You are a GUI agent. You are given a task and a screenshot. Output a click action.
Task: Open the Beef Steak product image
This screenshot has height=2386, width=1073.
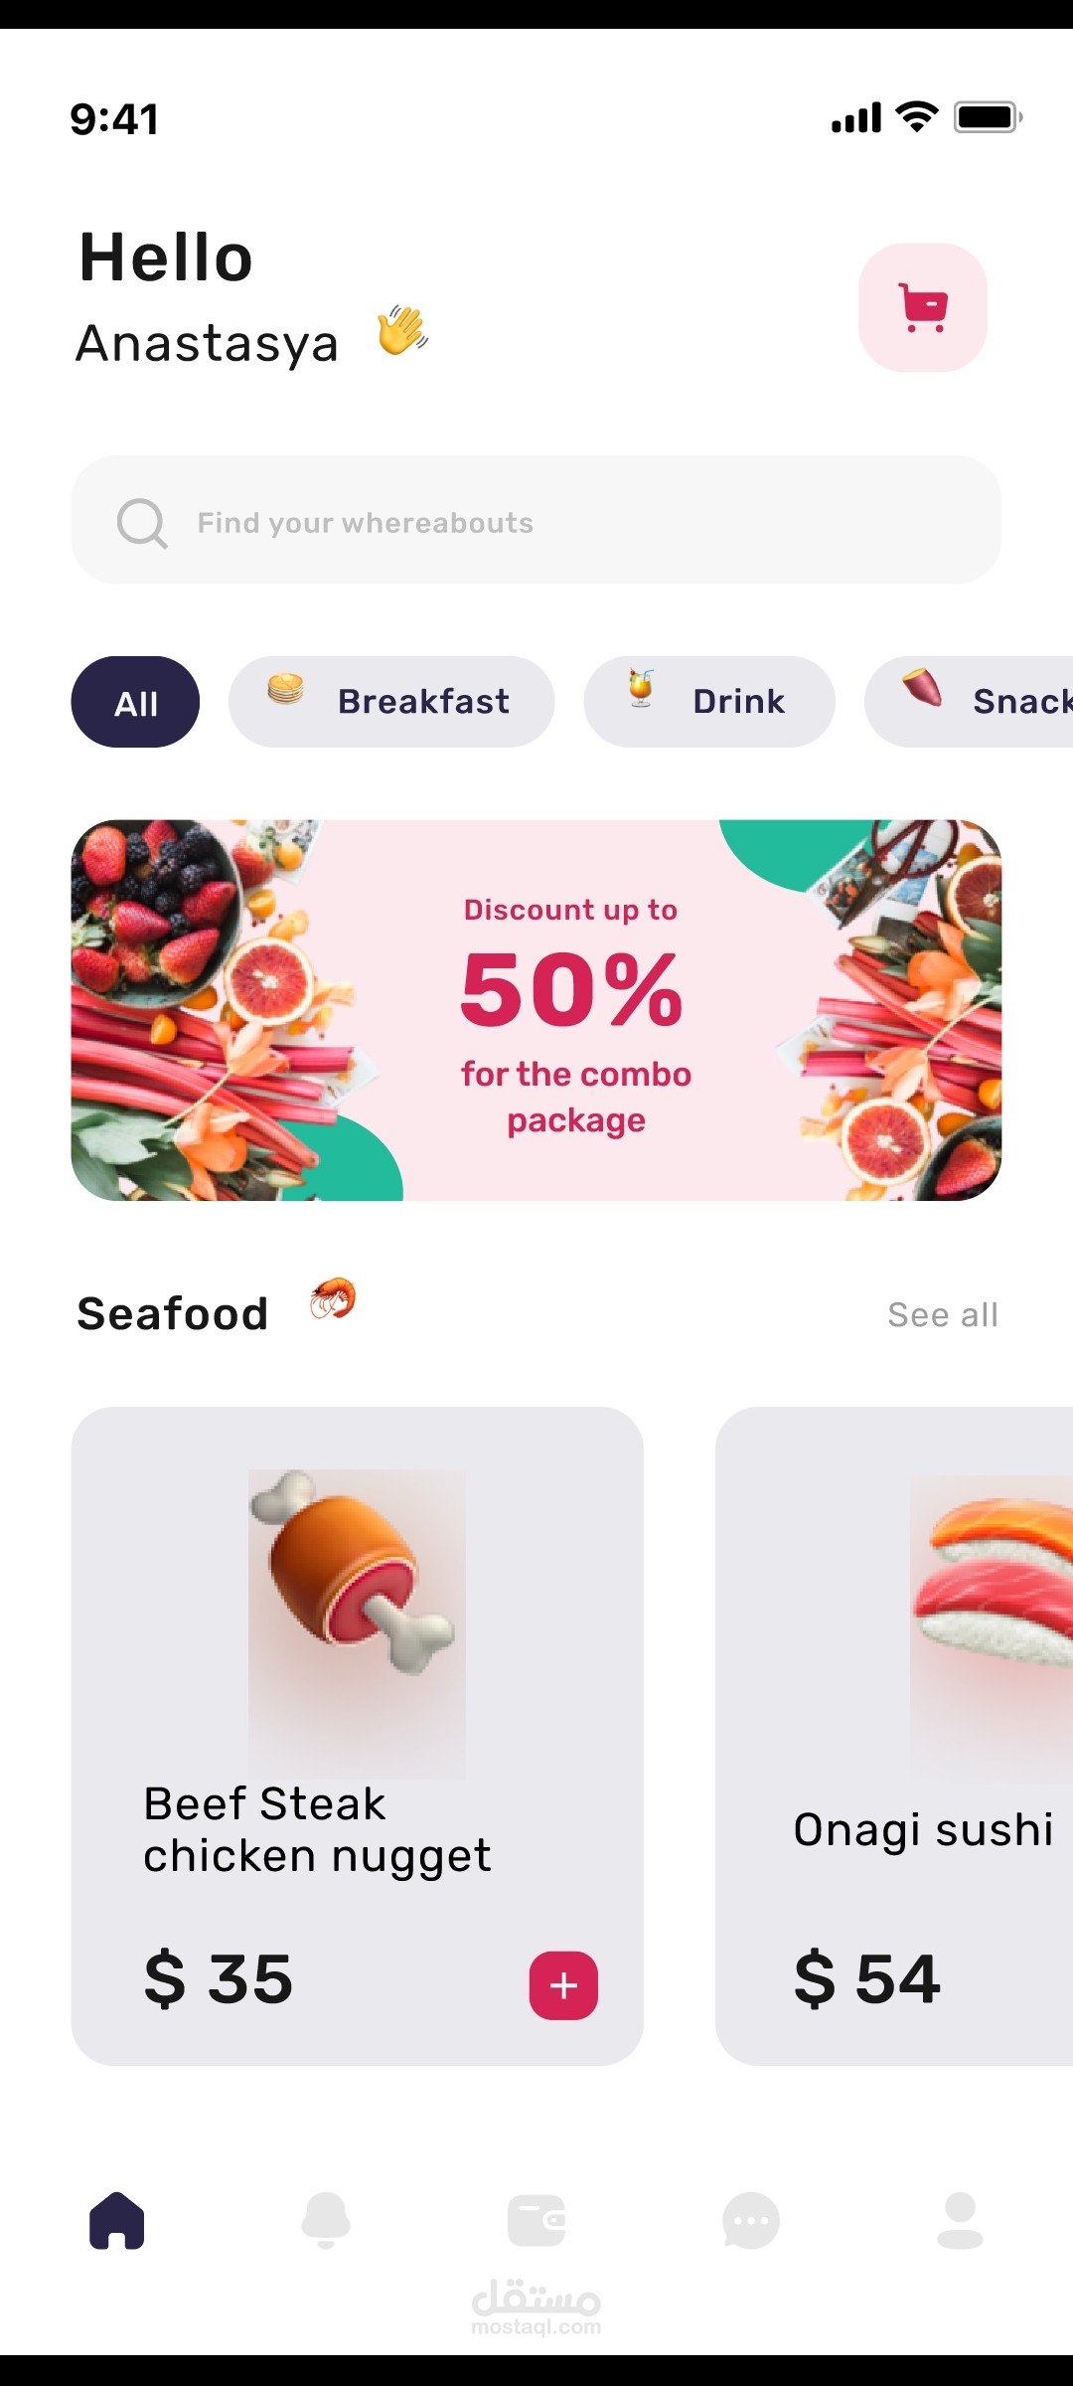tap(357, 1622)
